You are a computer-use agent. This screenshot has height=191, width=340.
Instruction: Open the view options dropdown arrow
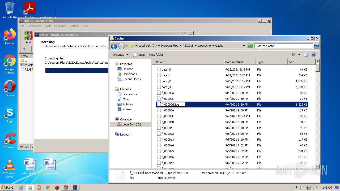tap(299, 55)
